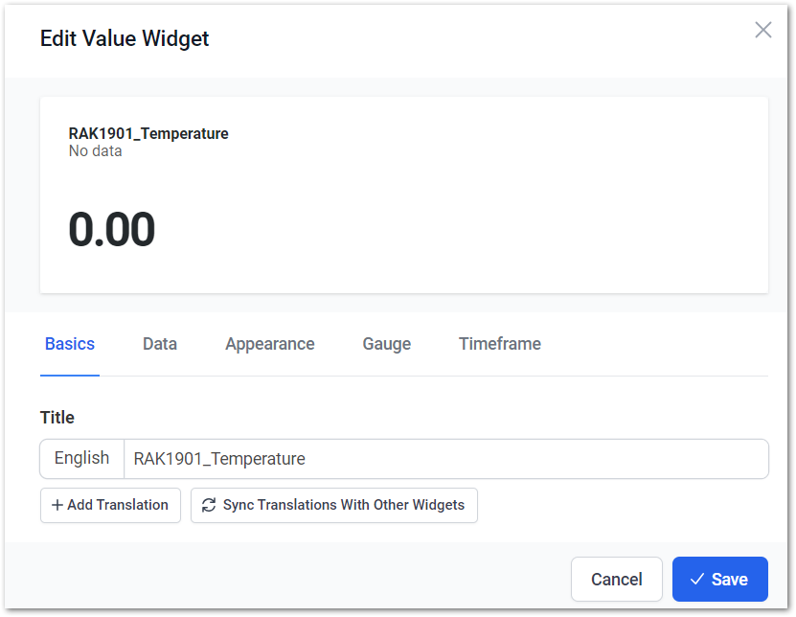The width and height of the screenshot is (796, 617).
Task: Click the title input containing RAK1901_Temperature
Action: tap(445, 459)
